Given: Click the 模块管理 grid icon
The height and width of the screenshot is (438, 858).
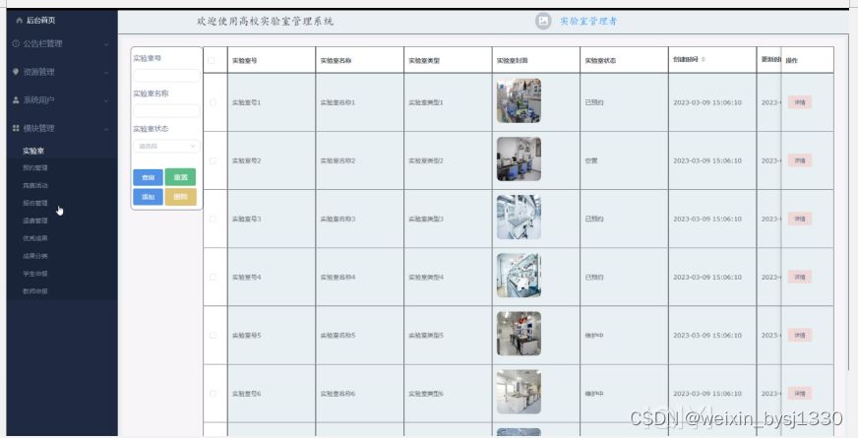Looking at the screenshot, I should pyautogui.click(x=16, y=128).
